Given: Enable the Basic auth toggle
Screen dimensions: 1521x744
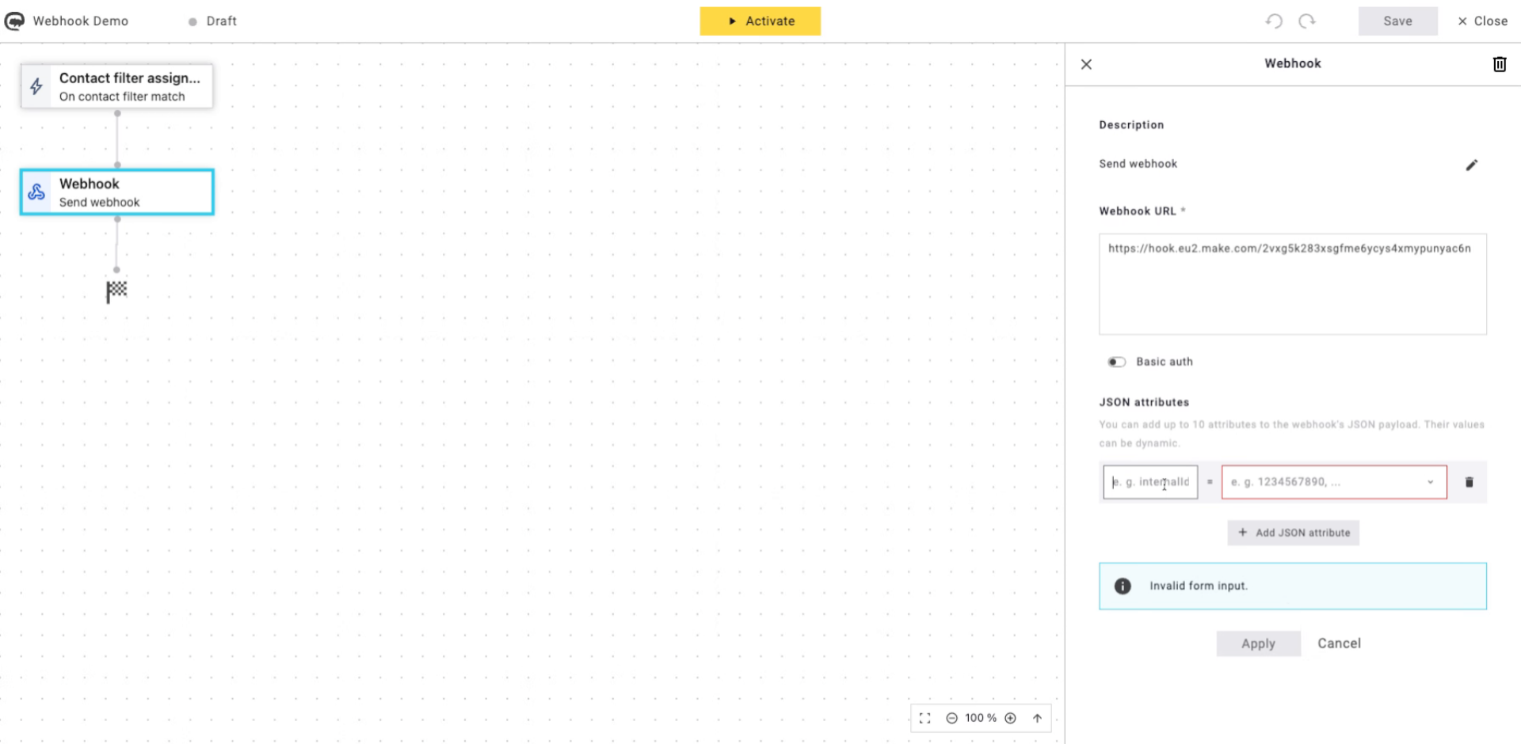Looking at the screenshot, I should click(1117, 362).
